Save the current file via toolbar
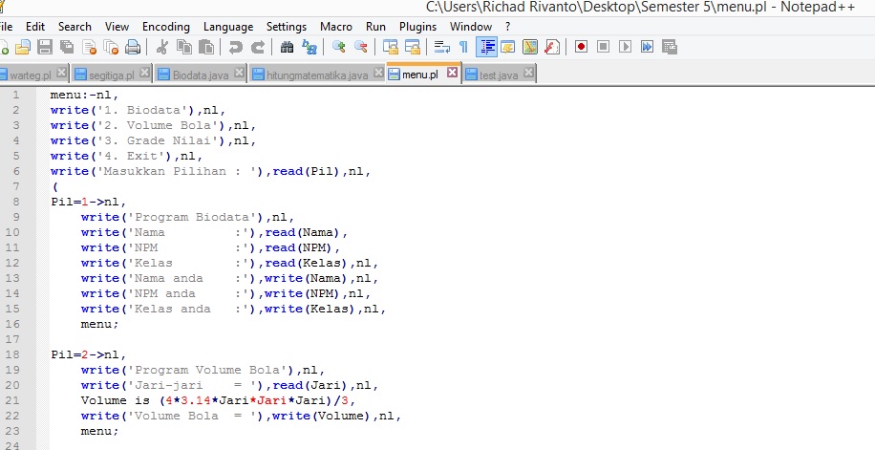875x450 pixels. pos(45,47)
